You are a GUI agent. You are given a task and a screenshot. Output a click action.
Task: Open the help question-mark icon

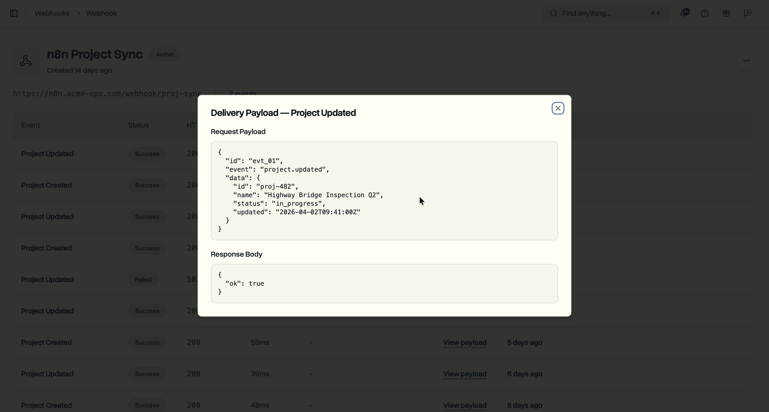[705, 13]
